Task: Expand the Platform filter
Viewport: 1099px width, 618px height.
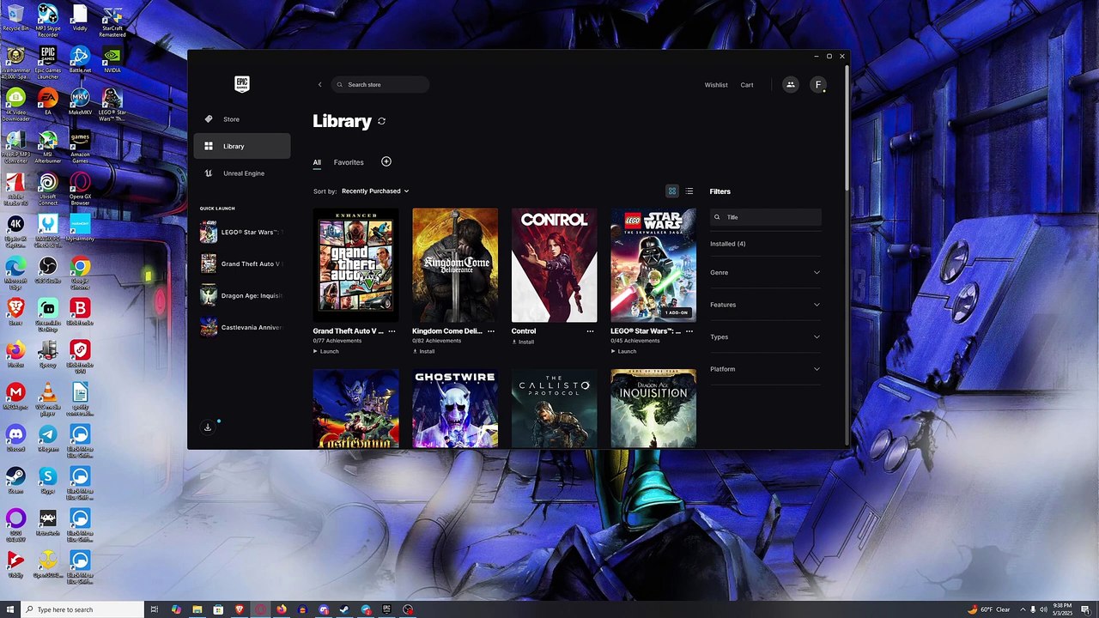Action: point(765,369)
